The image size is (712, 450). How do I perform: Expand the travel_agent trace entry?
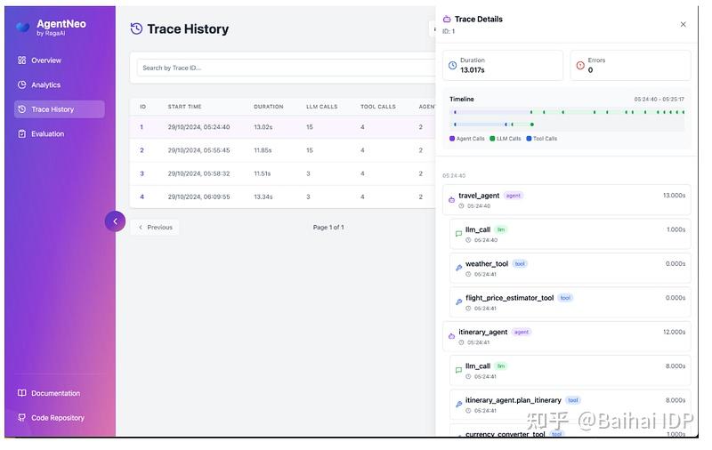click(x=567, y=200)
